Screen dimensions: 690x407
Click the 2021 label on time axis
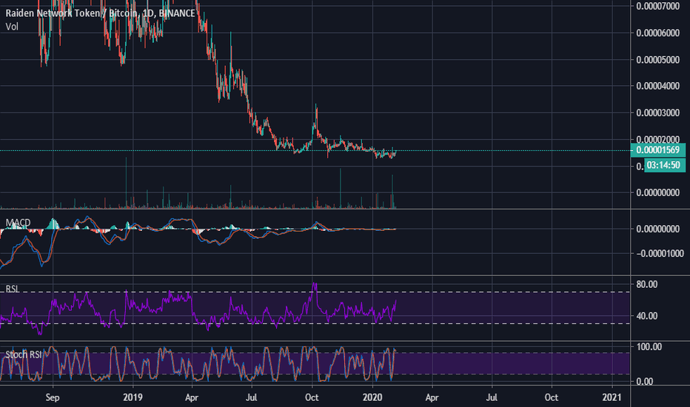coord(612,398)
